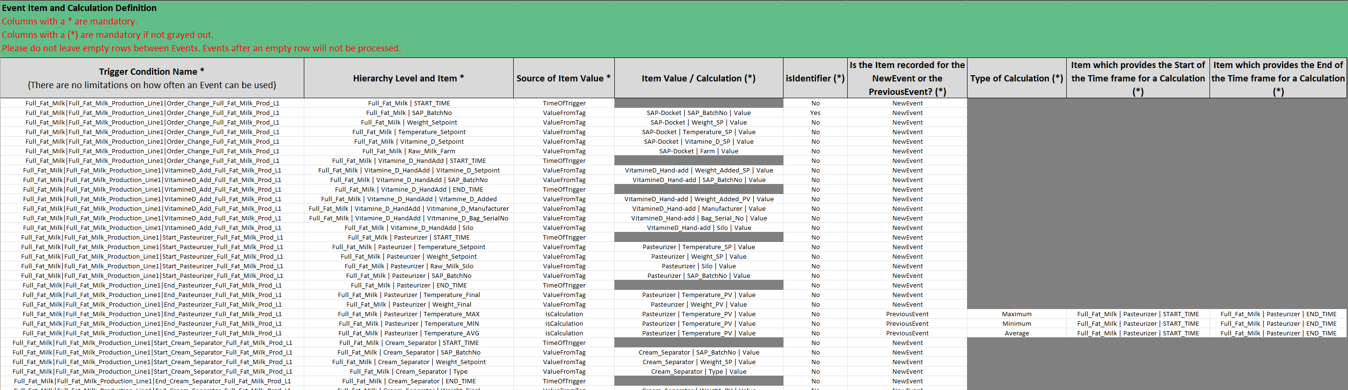Click the 'Full_Fat_Milk | START_TIME' cell
Screen dimensions: 1348x390
[x=408, y=103]
